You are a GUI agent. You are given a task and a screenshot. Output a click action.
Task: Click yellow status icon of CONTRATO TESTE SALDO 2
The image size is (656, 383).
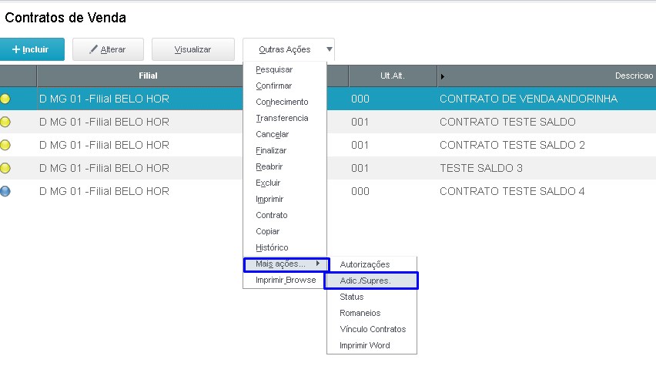[5, 145]
